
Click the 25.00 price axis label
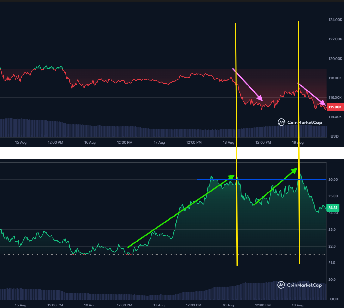(333, 196)
